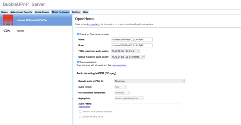Open Max supported samplerate dropdown
This screenshot has height=125, width=241.
point(122,93)
